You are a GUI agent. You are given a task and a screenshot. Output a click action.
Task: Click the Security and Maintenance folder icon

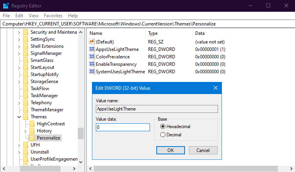click(26, 32)
